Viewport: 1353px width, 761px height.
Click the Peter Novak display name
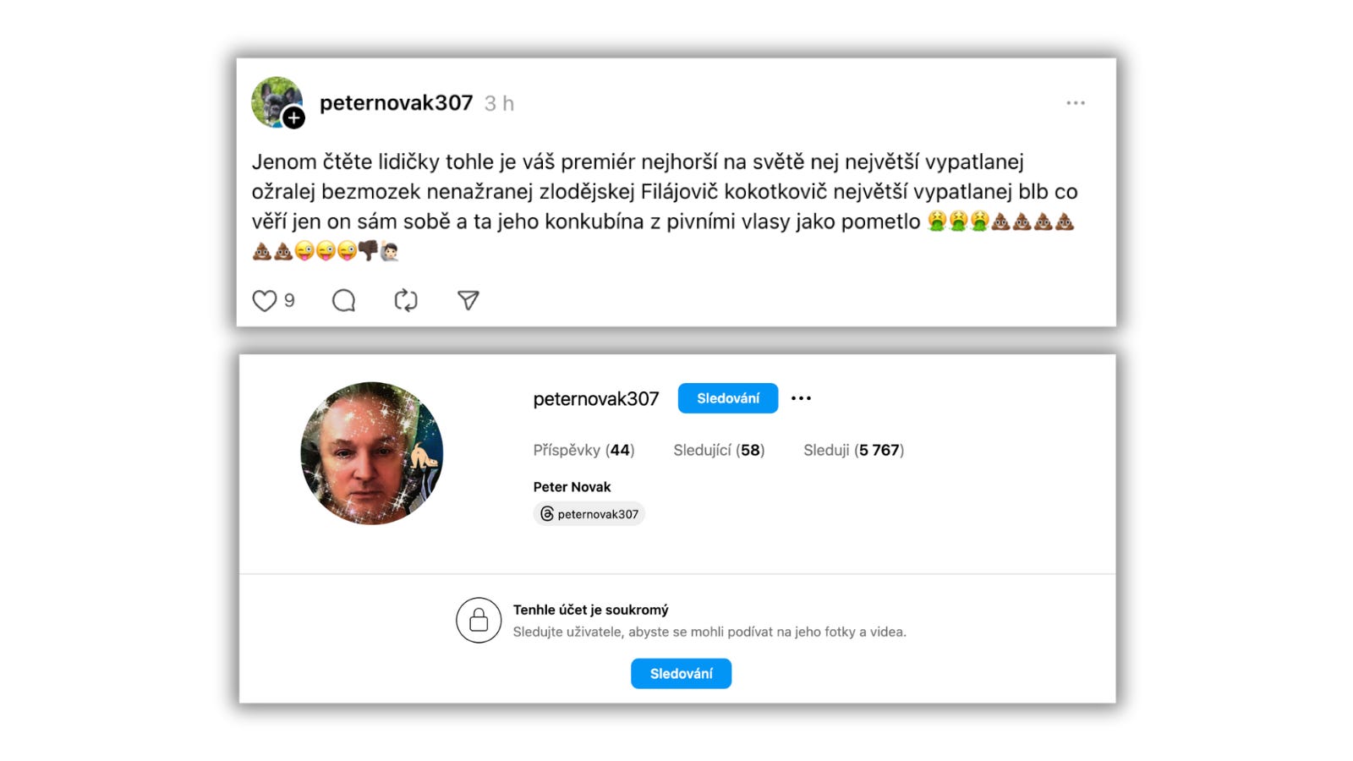(572, 487)
